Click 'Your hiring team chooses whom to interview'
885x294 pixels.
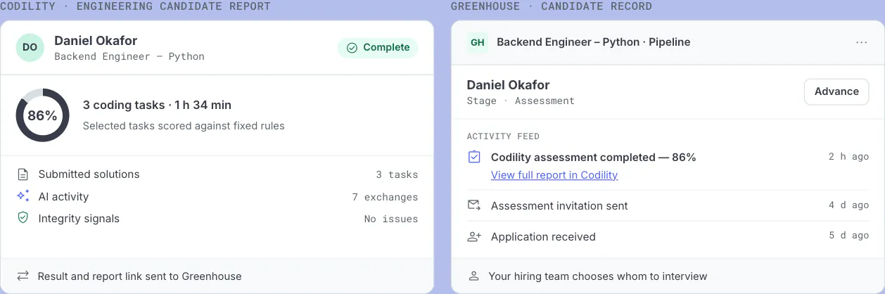598,276
